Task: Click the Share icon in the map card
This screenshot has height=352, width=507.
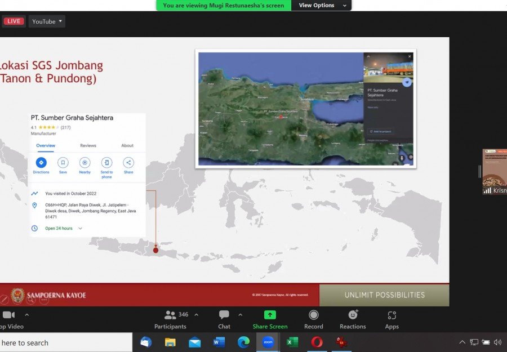Action: (128, 163)
